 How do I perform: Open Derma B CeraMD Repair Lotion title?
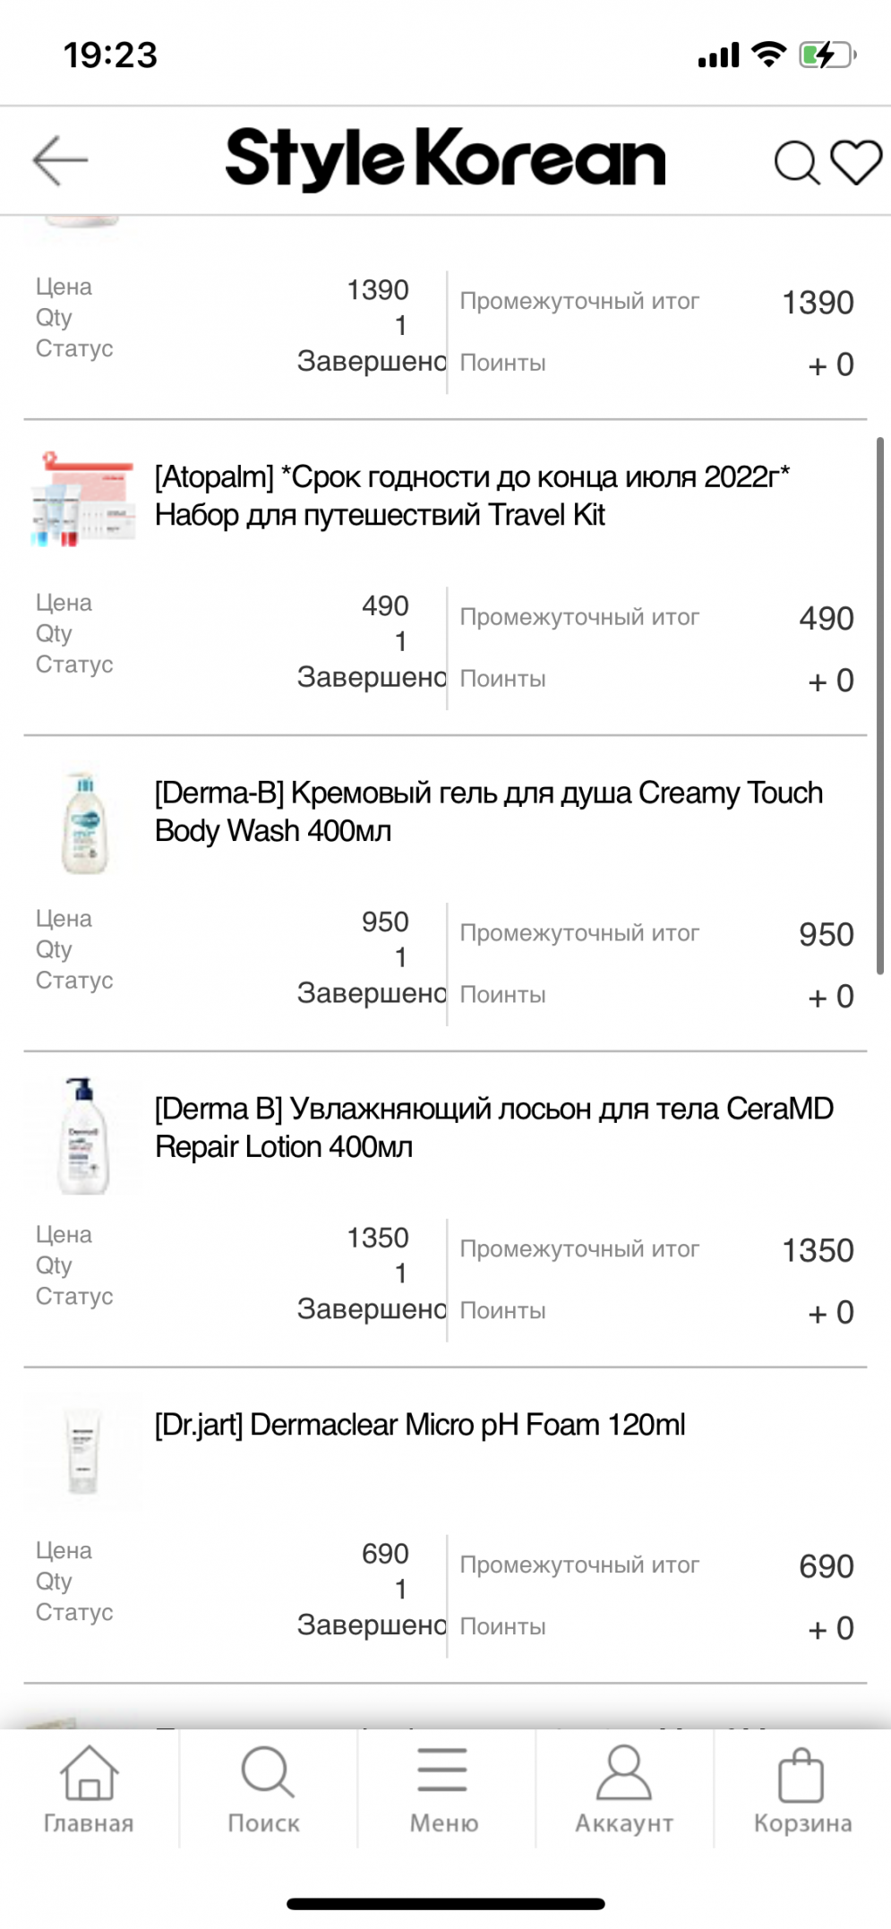point(493,1127)
